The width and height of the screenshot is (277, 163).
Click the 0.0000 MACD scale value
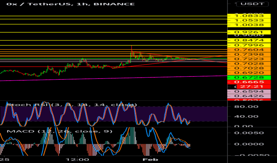click(x=249, y=144)
